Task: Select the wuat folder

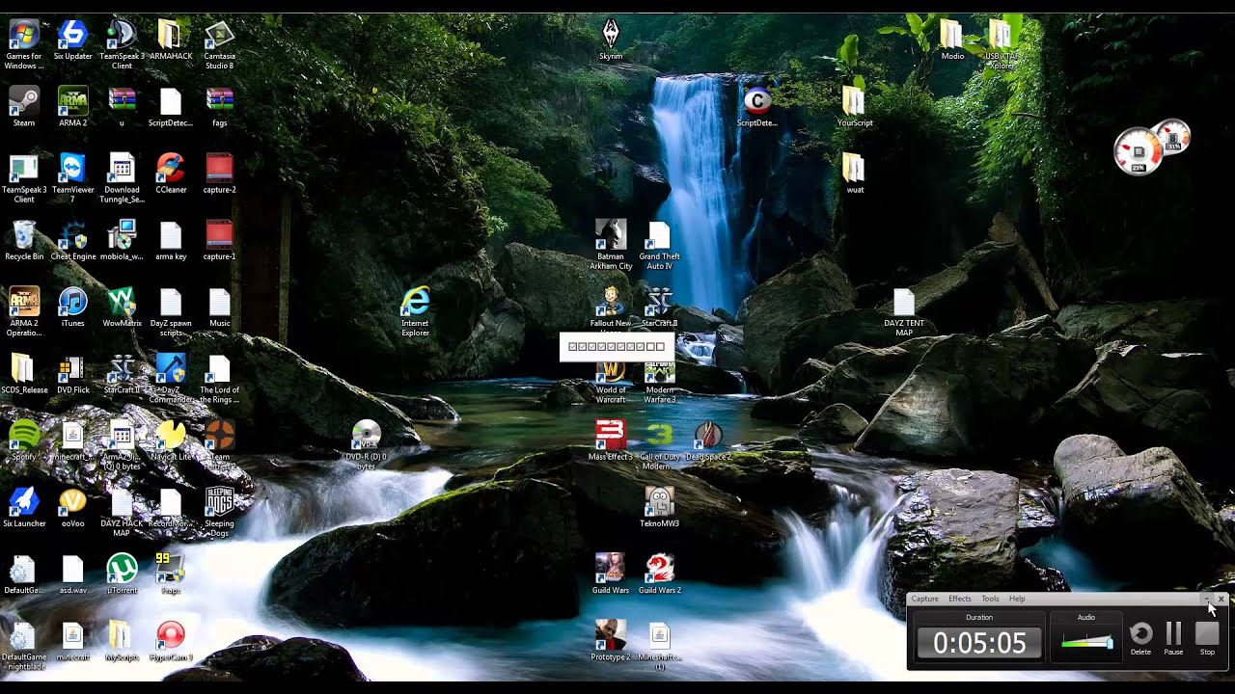Action: (855, 173)
